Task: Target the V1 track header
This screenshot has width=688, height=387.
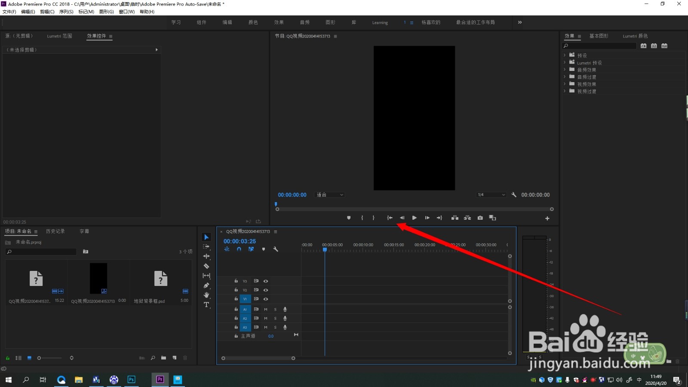Action: (x=245, y=299)
